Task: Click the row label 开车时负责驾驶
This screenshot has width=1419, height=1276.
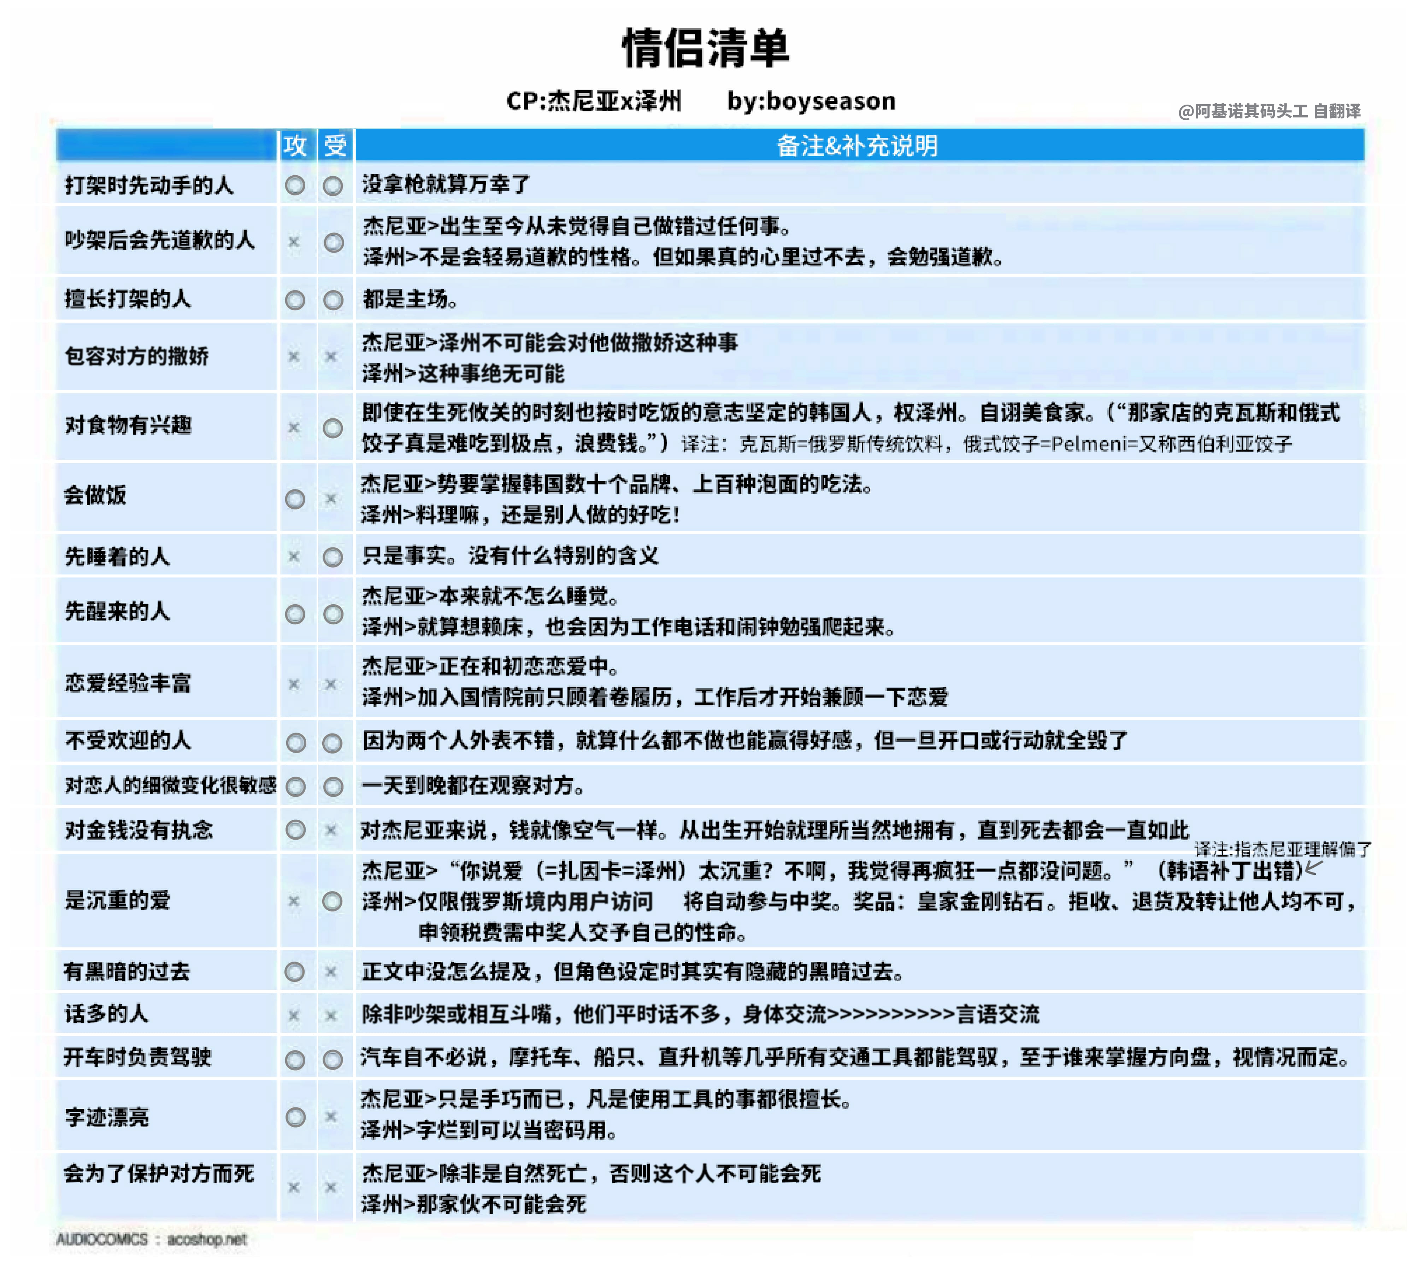Action: [137, 1057]
